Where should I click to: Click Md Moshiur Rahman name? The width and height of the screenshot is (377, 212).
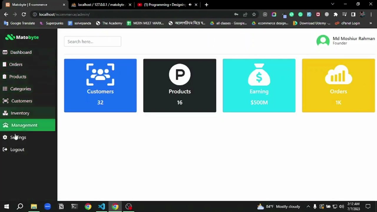[354, 39]
